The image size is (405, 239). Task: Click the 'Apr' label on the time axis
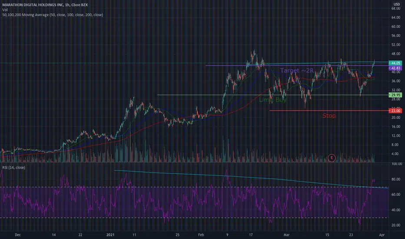click(x=382, y=235)
